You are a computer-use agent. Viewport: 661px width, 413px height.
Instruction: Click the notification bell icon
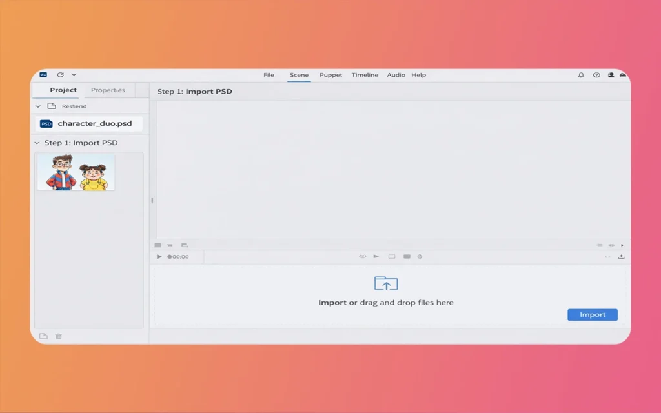581,75
